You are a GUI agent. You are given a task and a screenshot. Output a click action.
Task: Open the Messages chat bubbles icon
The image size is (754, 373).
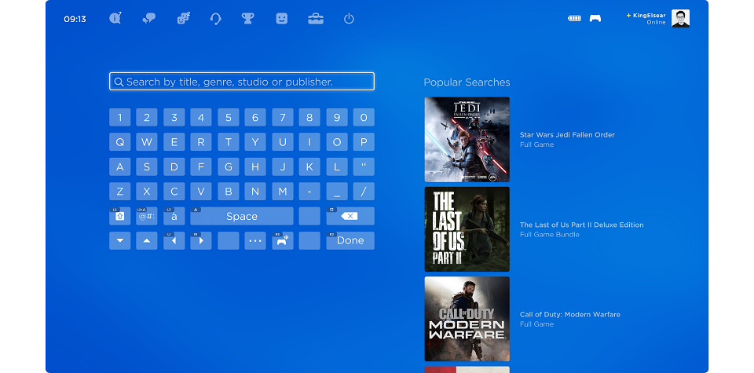click(x=149, y=19)
